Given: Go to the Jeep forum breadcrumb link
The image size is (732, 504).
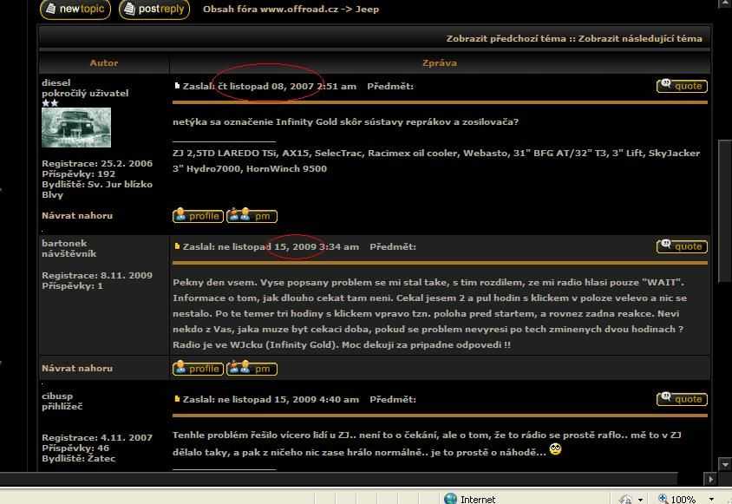Looking at the screenshot, I should click(367, 9).
